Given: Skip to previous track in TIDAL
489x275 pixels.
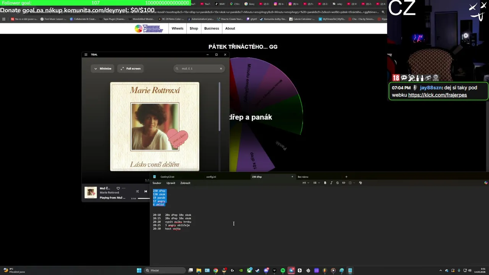Looking at the screenshot, I should tap(146, 191).
